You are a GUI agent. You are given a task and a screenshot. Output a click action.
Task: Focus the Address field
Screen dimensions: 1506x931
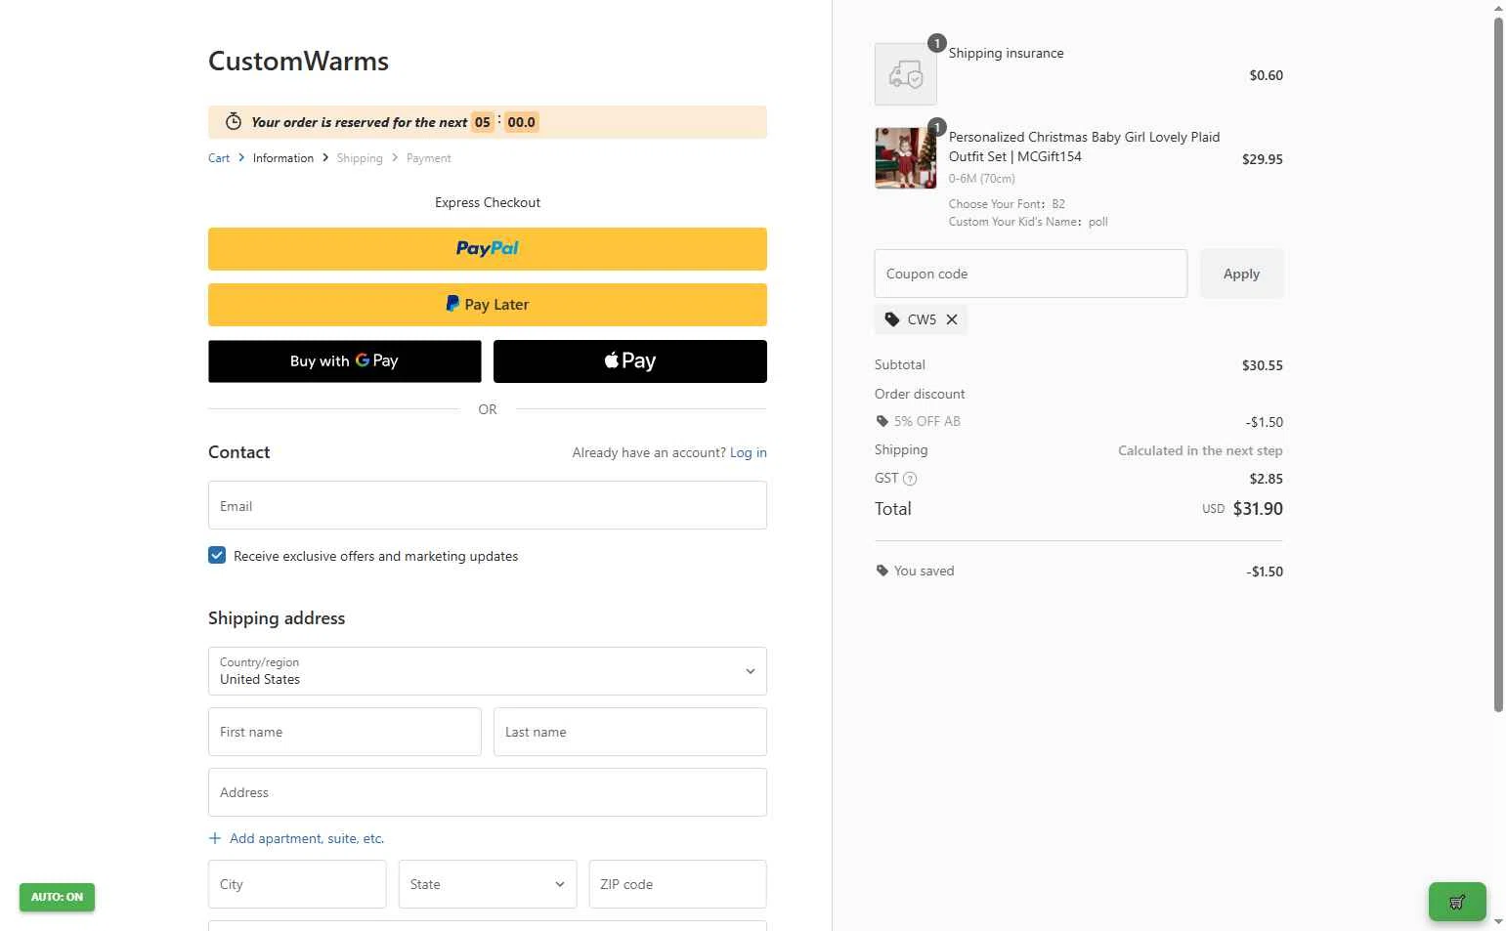coord(488,792)
